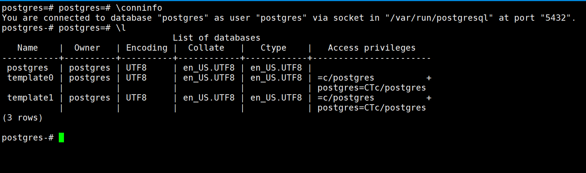Screen dimensions: 586x173
Task: Click the Encoding column header
Action: click(147, 48)
